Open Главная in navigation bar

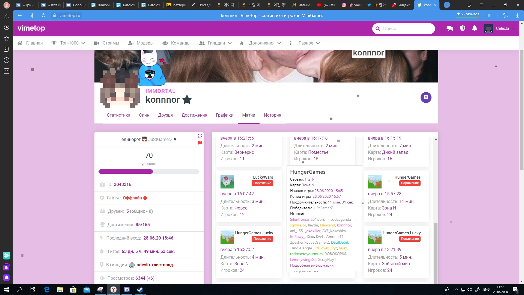click(30, 43)
